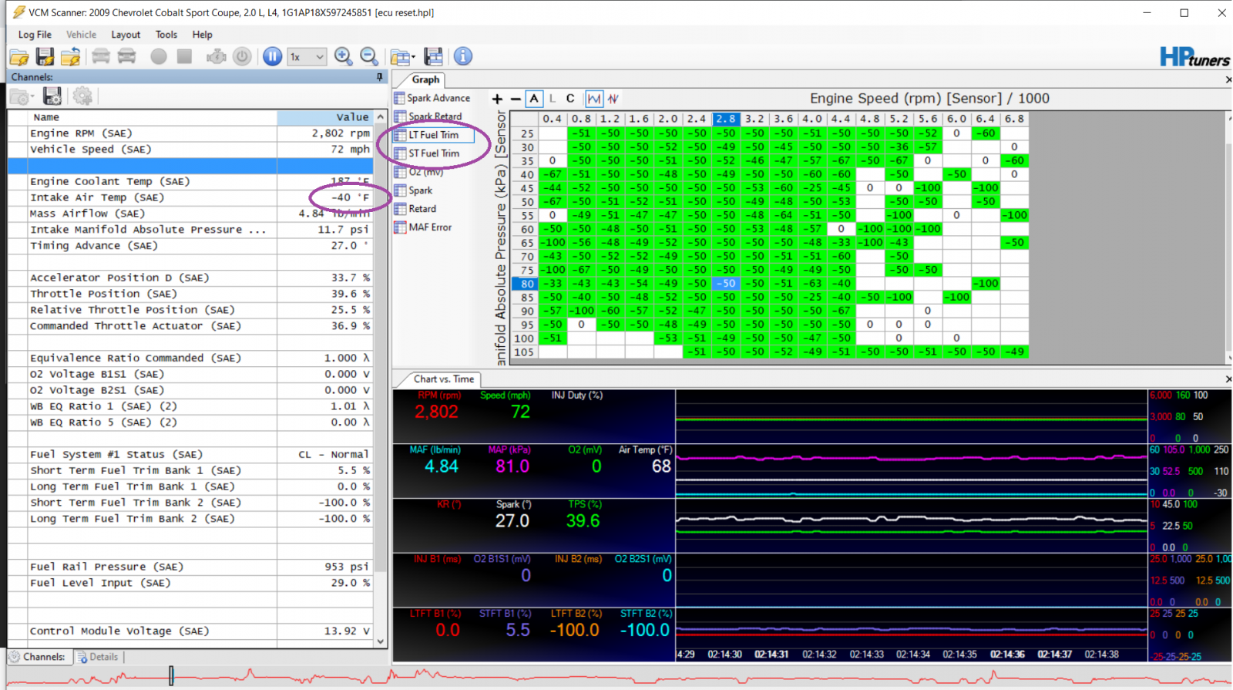Open a log file using the folder icon

click(x=19, y=56)
